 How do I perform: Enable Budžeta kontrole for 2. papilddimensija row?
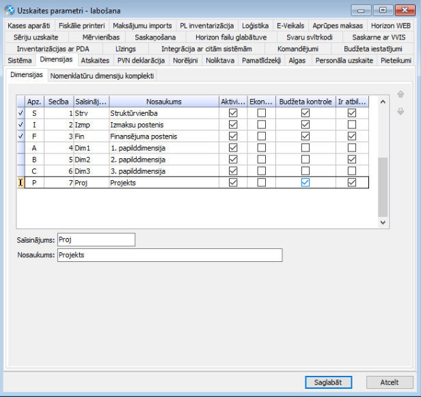(x=305, y=160)
